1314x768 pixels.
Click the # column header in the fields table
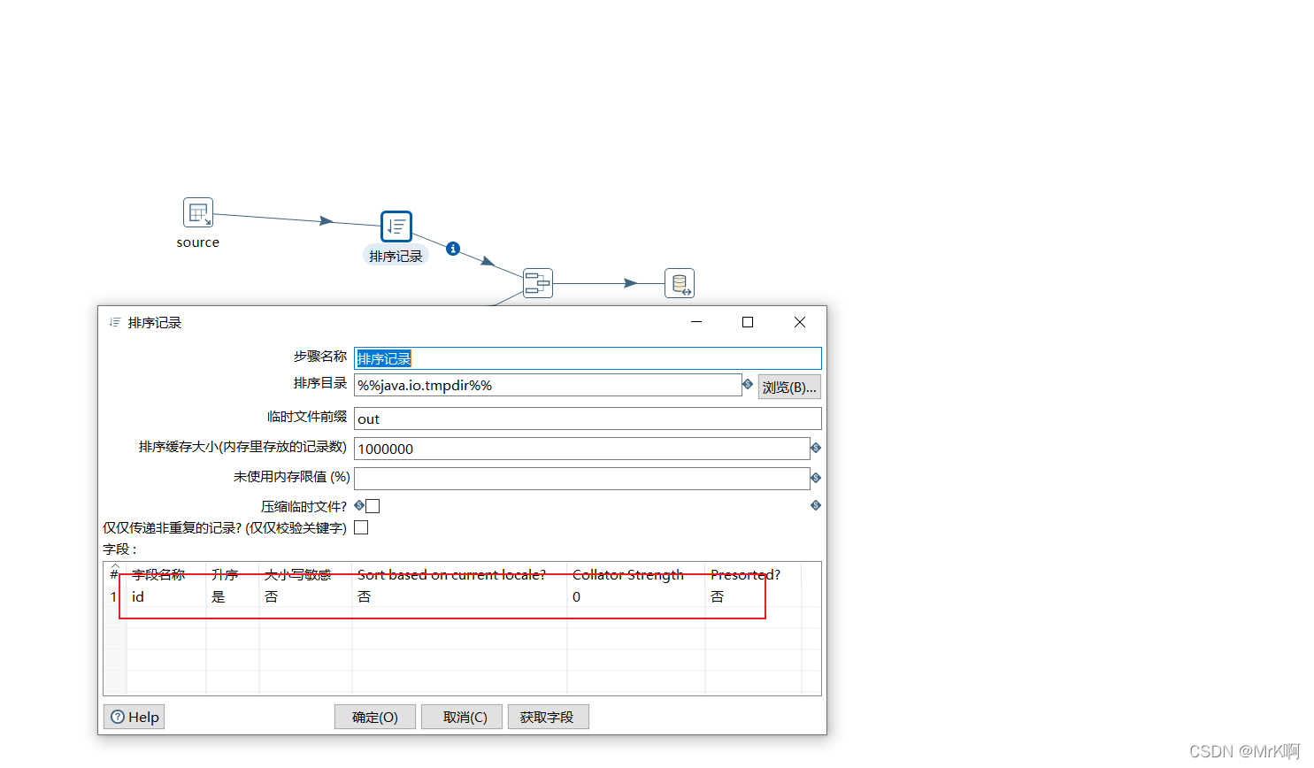[114, 574]
